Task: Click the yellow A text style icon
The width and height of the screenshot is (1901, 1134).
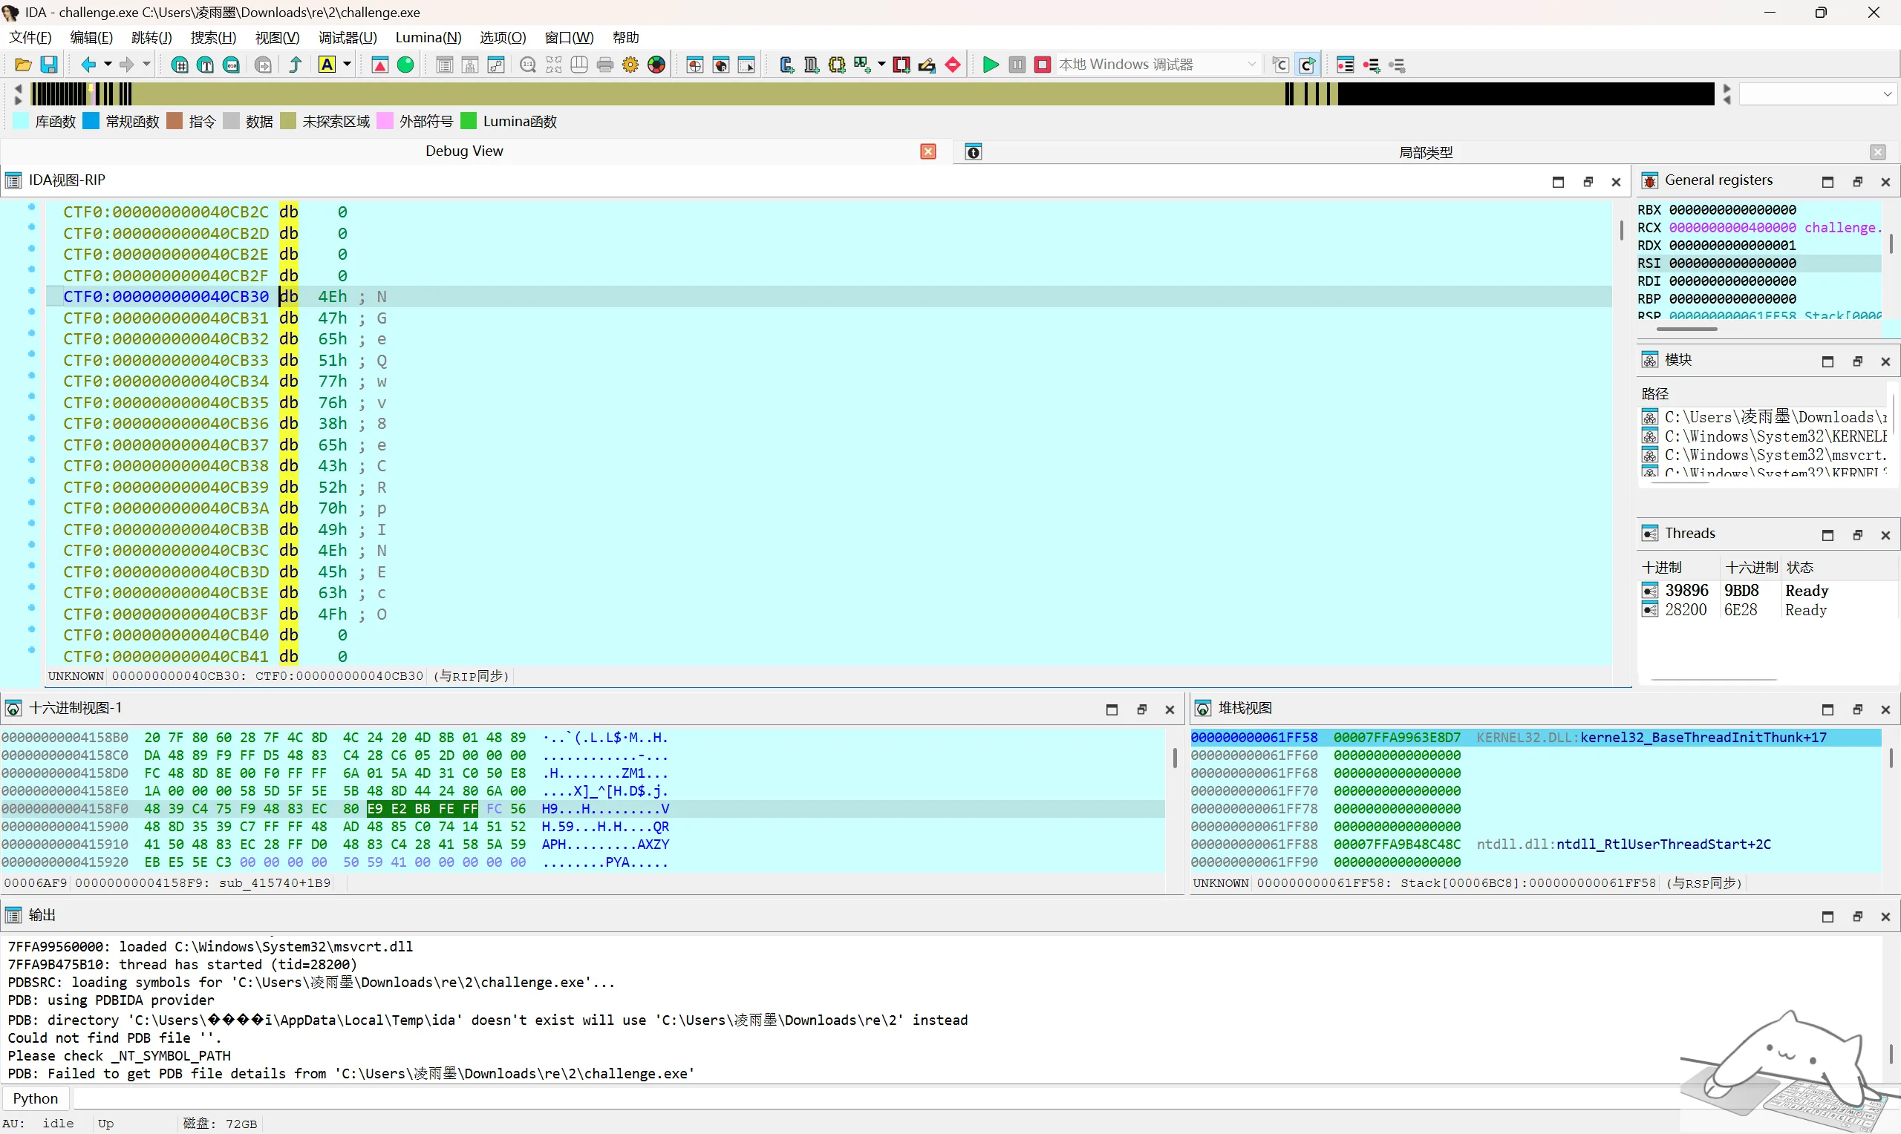Action: click(327, 65)
